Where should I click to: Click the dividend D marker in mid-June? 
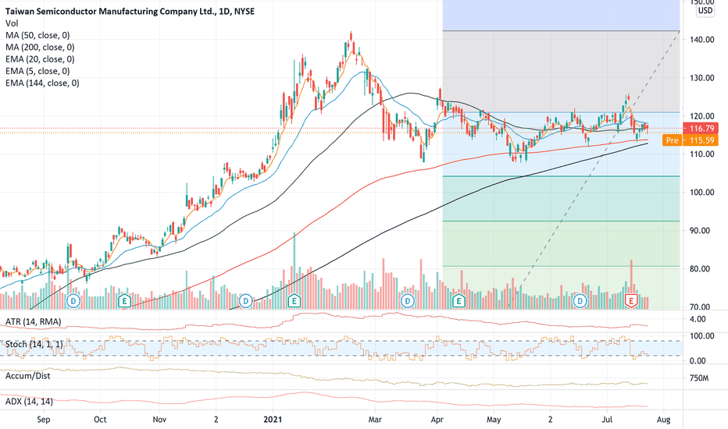tap(580, 301)
